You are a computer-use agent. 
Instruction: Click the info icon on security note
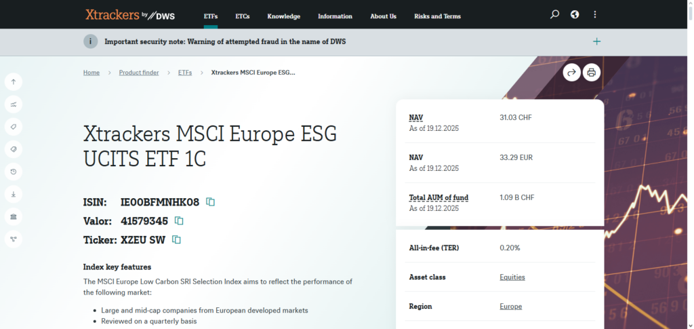[x=90, y=41]
